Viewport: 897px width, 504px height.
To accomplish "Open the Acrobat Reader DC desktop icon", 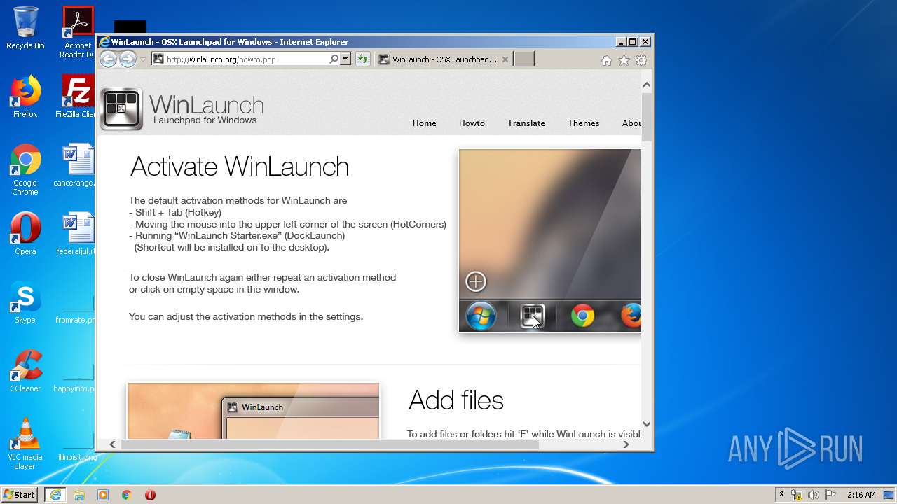I will tap(78, 32).
